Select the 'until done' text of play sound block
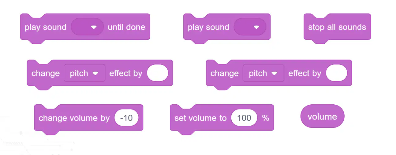This screenshot has height=155, width=396. coord(126,27)
